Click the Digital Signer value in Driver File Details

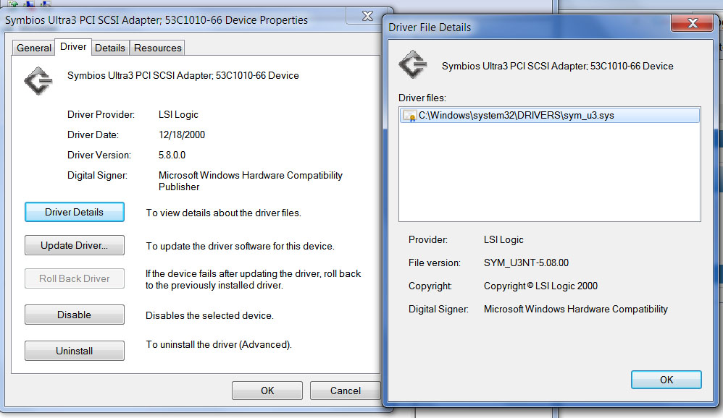[575, 309]
